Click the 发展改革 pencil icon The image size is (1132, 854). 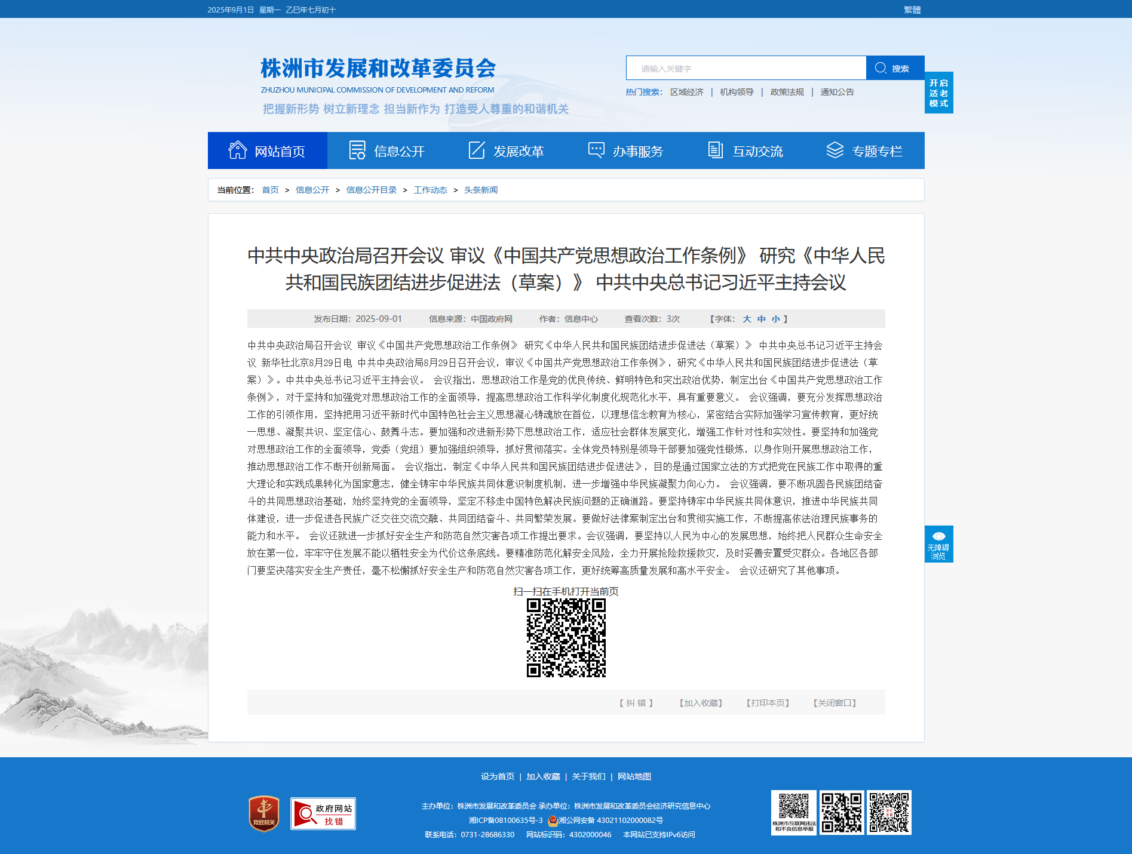[x=476, y=150]
